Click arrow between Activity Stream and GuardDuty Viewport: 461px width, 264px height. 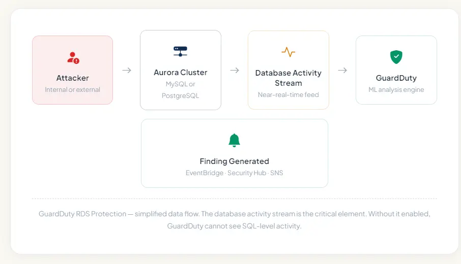point(342,70)
